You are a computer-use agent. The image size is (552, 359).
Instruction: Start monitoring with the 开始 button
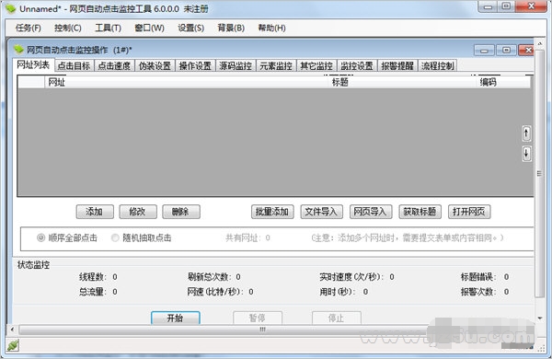pyautogui.click(x=176, y=318)
